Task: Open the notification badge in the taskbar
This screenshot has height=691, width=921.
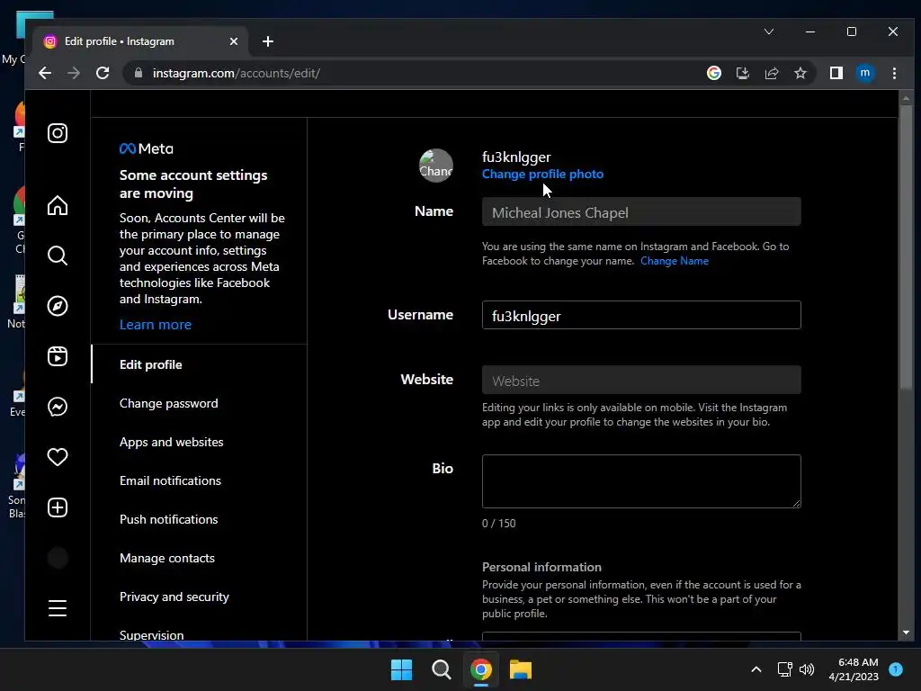Action: pos(896,669)
